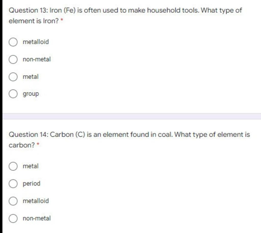Click the red required asterisk after 'carbon?'
The image size is (261, 233).
38,144
